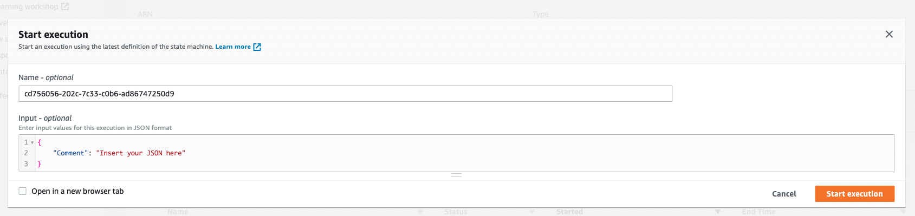Image resolution: width=915 pixels, height=216 pixels.
Task: Sort by the Started column arrow
Action: pos(718,212)
